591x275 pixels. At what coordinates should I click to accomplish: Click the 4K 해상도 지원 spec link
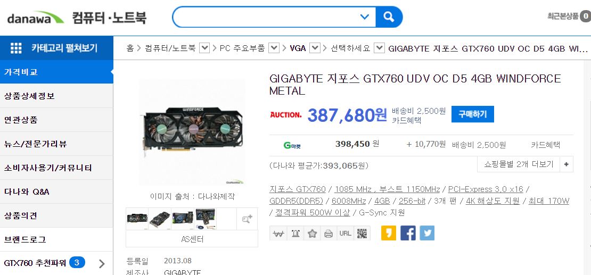492,201
